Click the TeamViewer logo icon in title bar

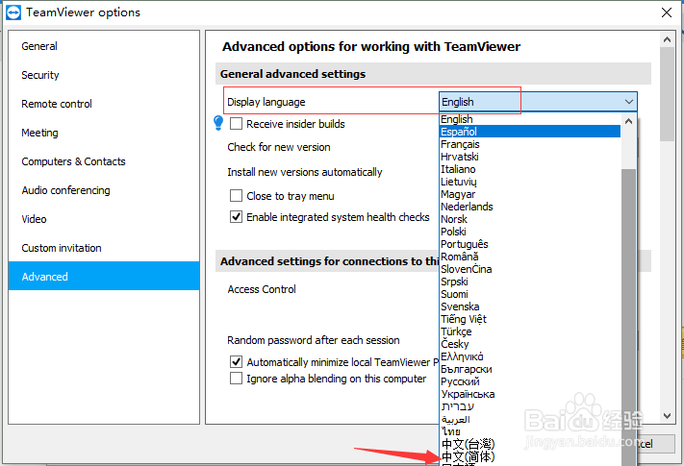[13, 12]
